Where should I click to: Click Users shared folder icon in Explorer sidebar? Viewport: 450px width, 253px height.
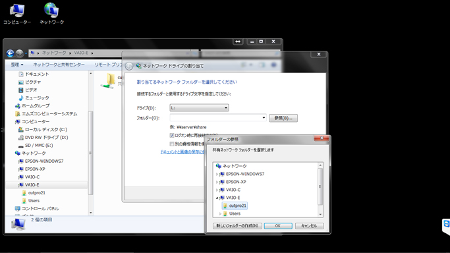[x=24, y=200]
